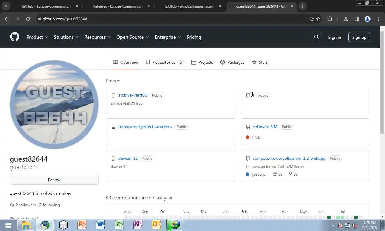385x231 pixels.
Task: Switch to the first GitHub Eclipse-Community browser tab
Action: tap(46, 6)
